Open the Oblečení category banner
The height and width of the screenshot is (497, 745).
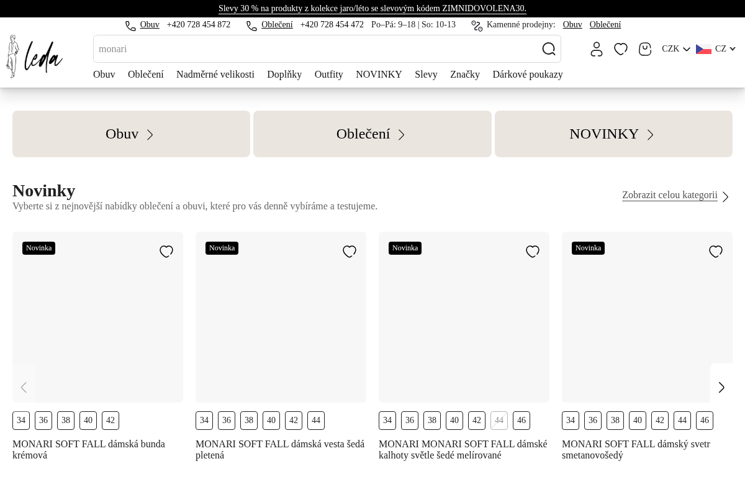372,134
